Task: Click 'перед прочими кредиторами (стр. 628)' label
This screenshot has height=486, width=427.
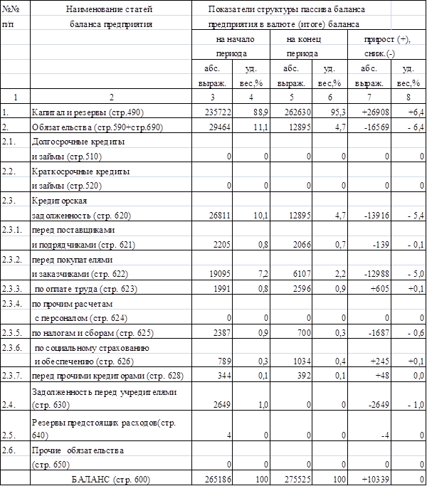Action: click(x=102, y=376)
